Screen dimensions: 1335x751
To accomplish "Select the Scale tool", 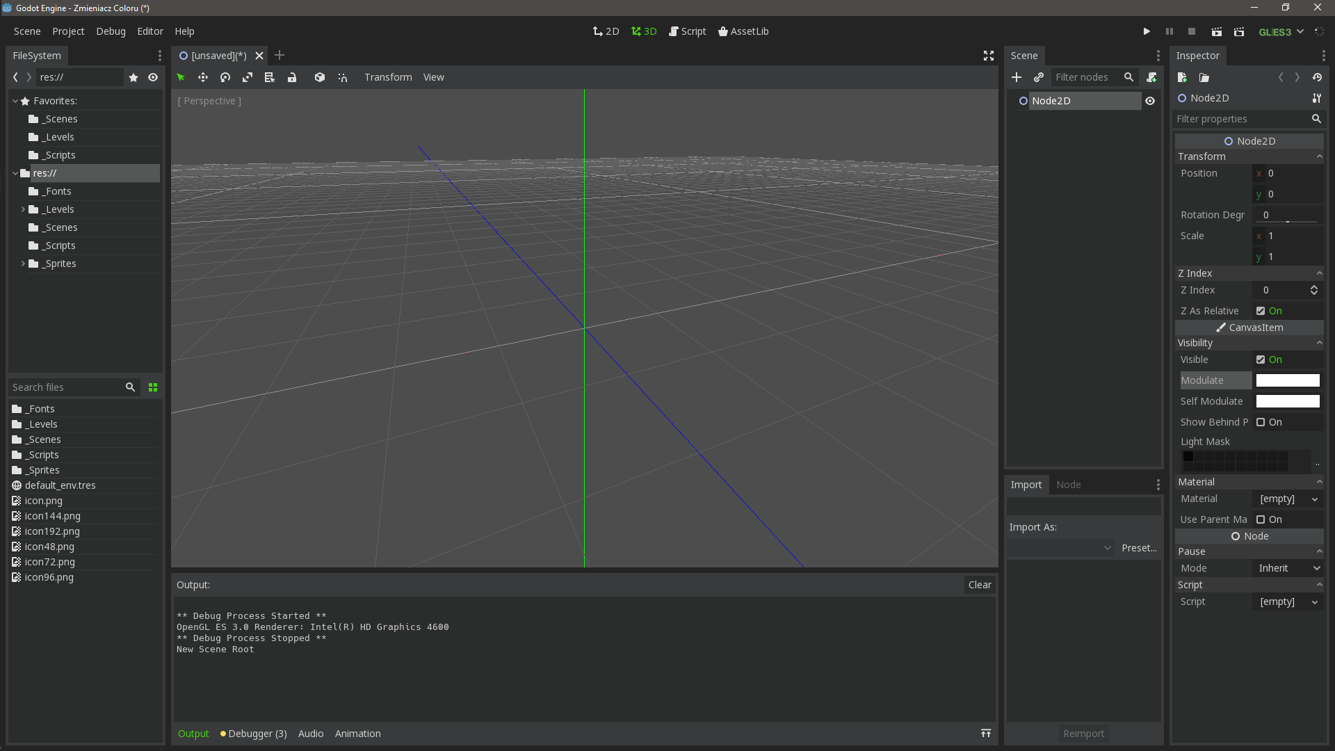I will pos(247,77).
